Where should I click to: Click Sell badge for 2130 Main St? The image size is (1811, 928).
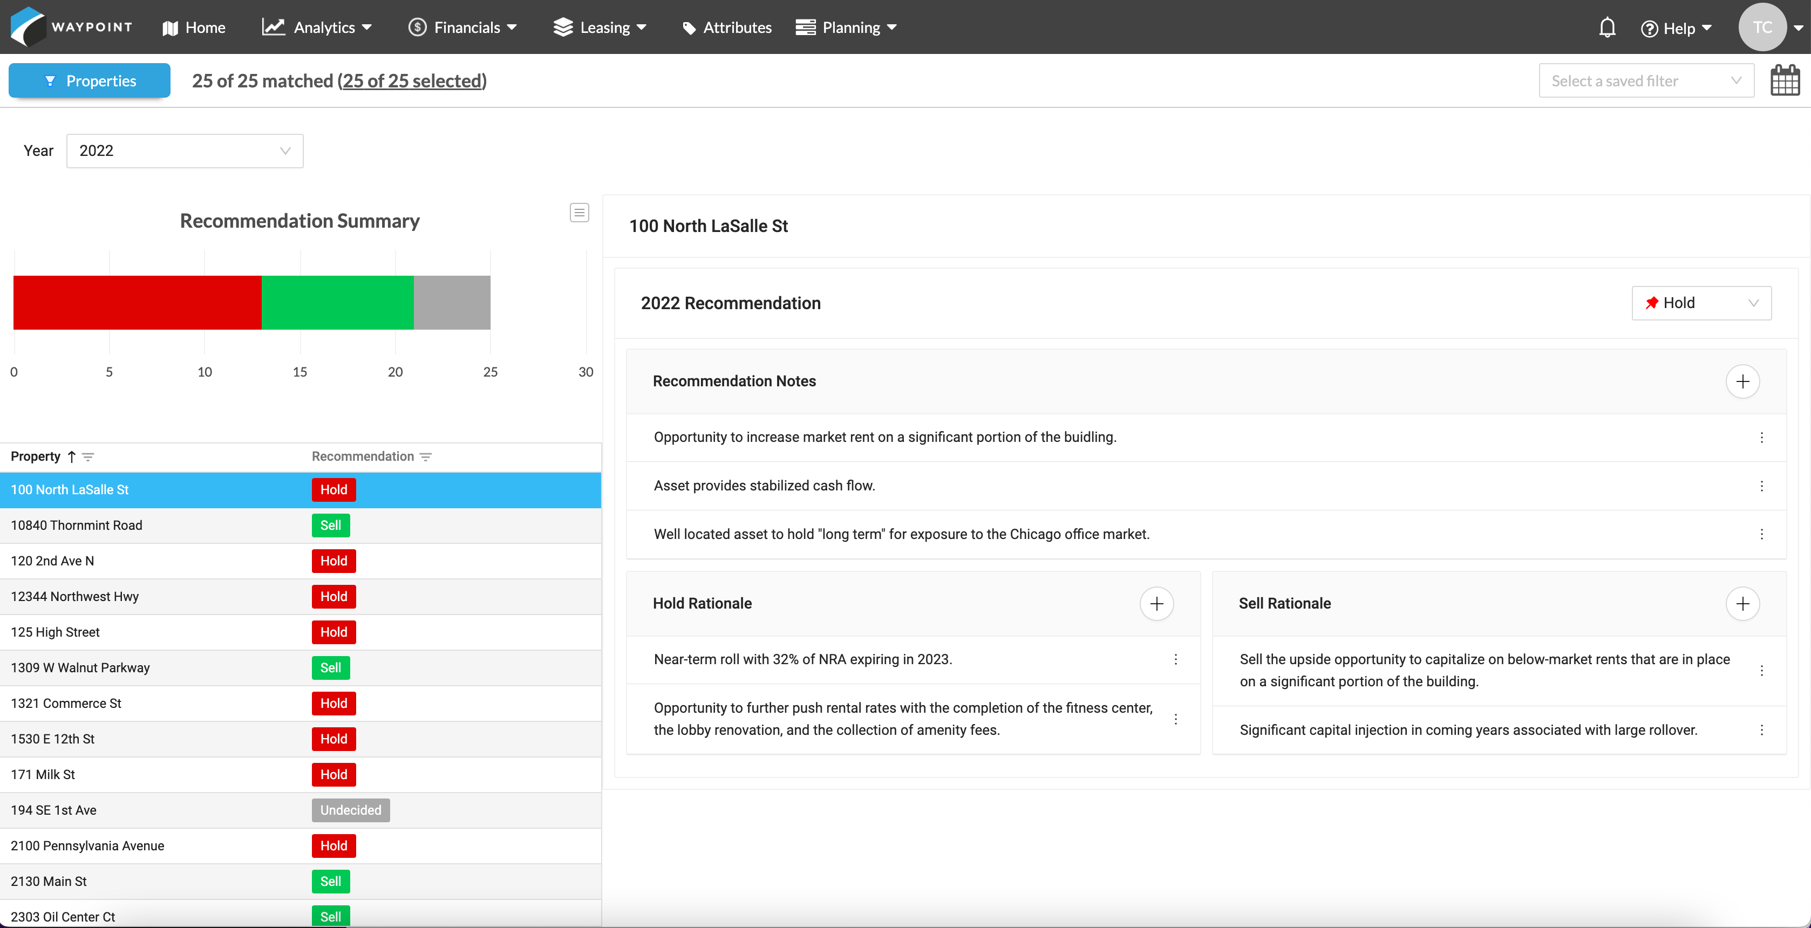click(x=330, y=882)
